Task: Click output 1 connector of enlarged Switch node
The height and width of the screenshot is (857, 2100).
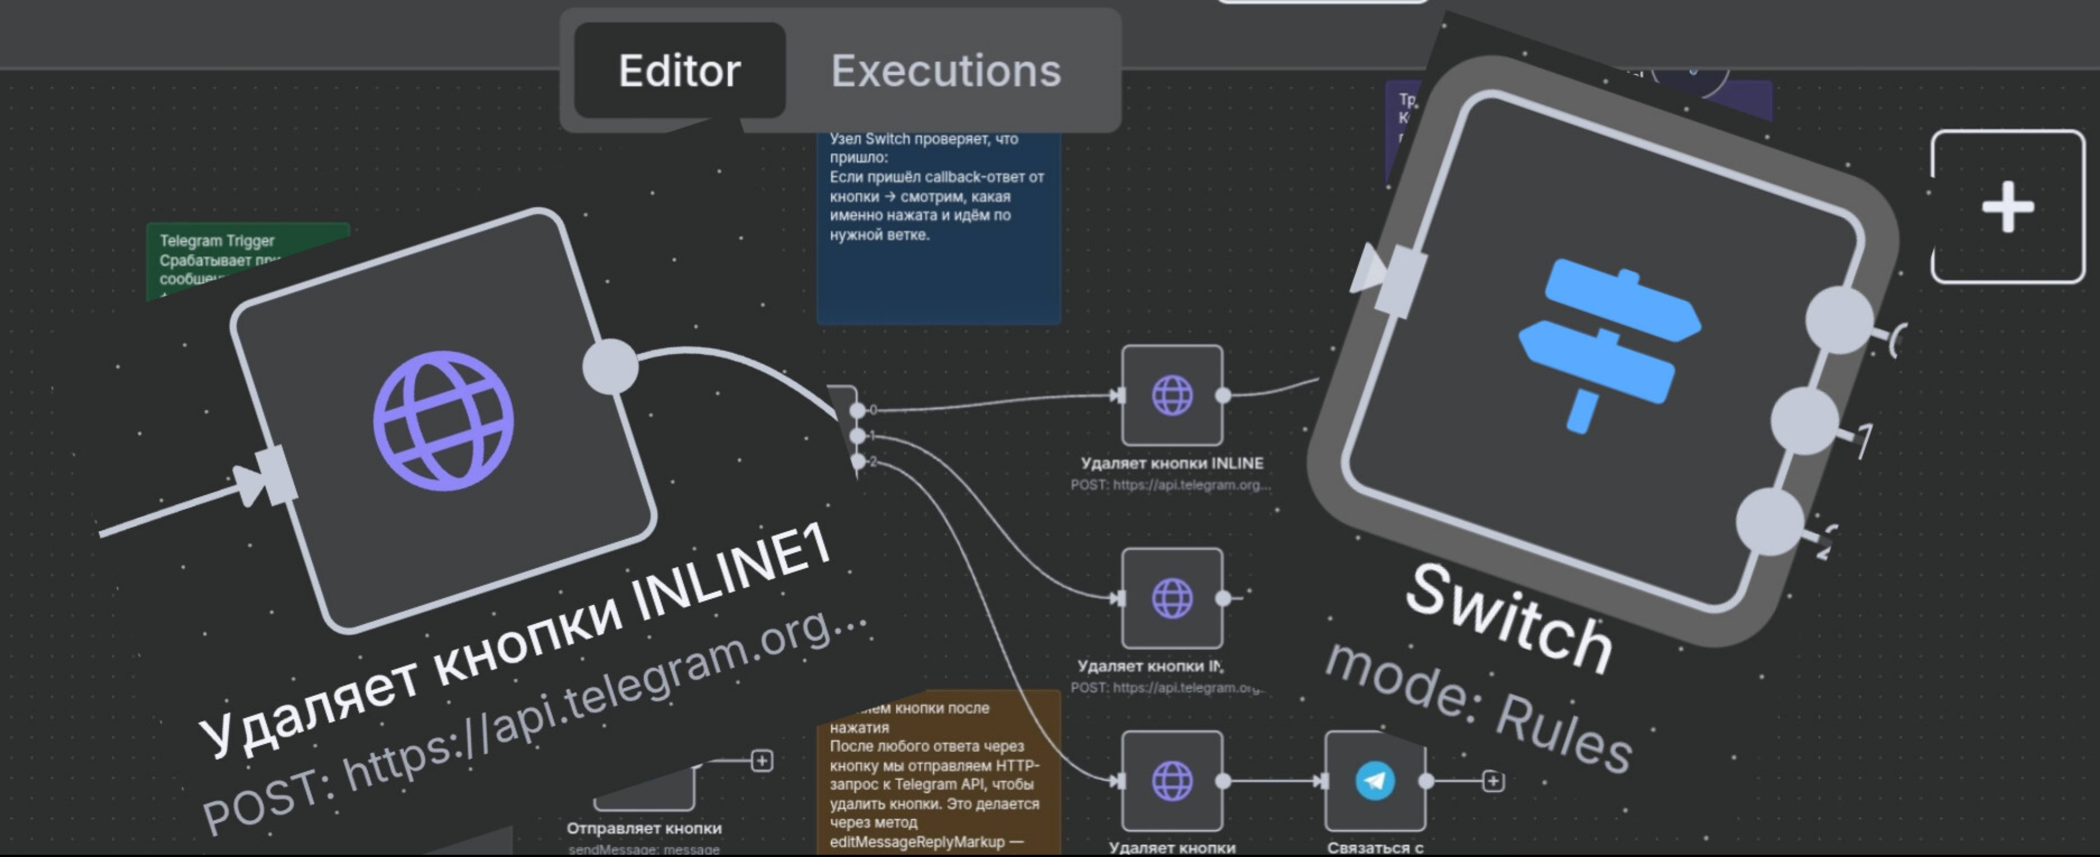Action: click(x=1805, y=420)
